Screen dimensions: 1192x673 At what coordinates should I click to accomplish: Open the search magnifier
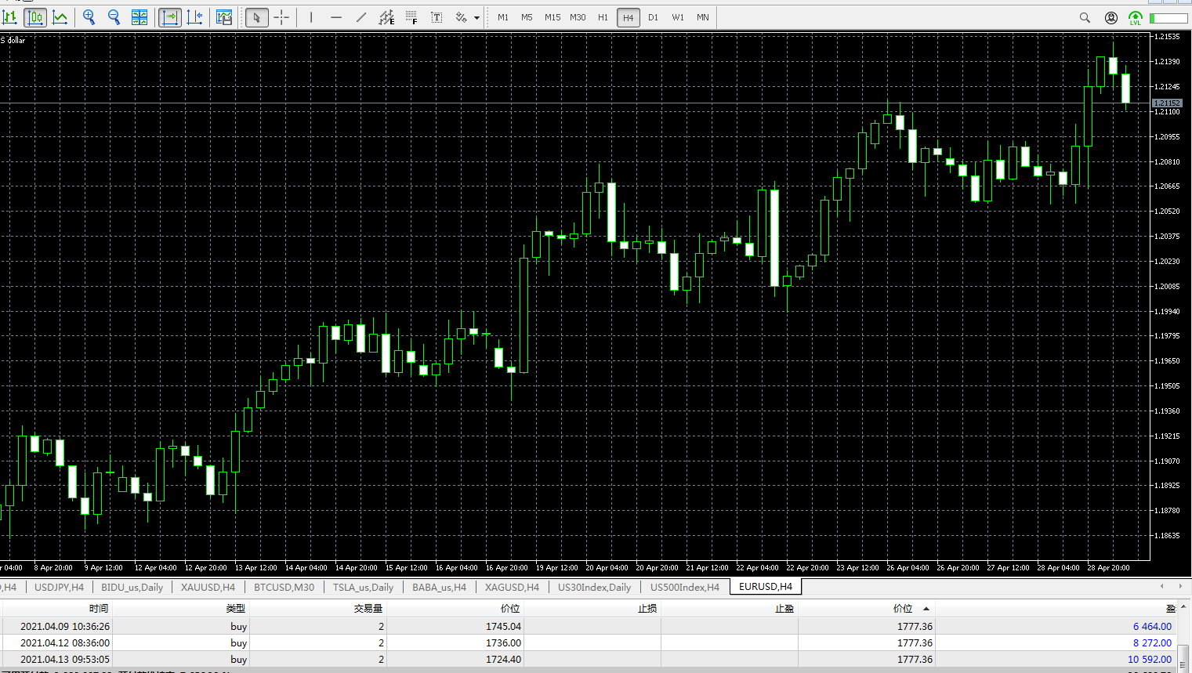(x=1085, y=17)
